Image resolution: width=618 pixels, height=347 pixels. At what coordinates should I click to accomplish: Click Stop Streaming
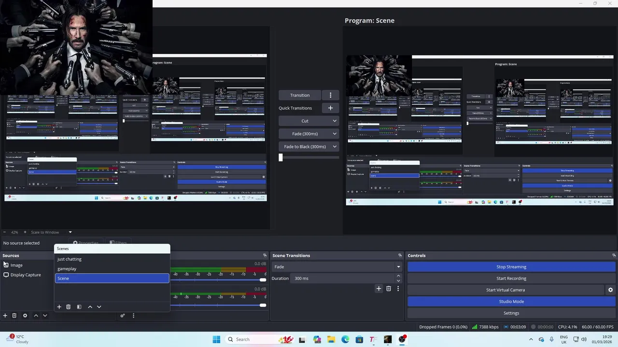(x=511, y=267)
